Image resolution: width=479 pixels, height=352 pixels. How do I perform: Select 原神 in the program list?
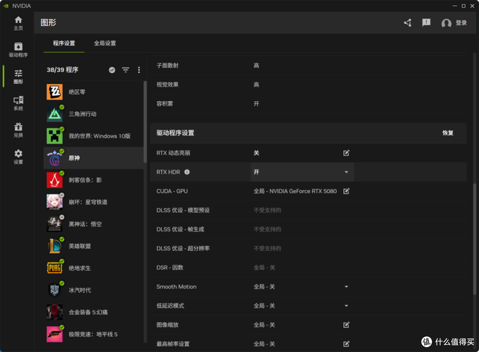(x=94, y=158)
